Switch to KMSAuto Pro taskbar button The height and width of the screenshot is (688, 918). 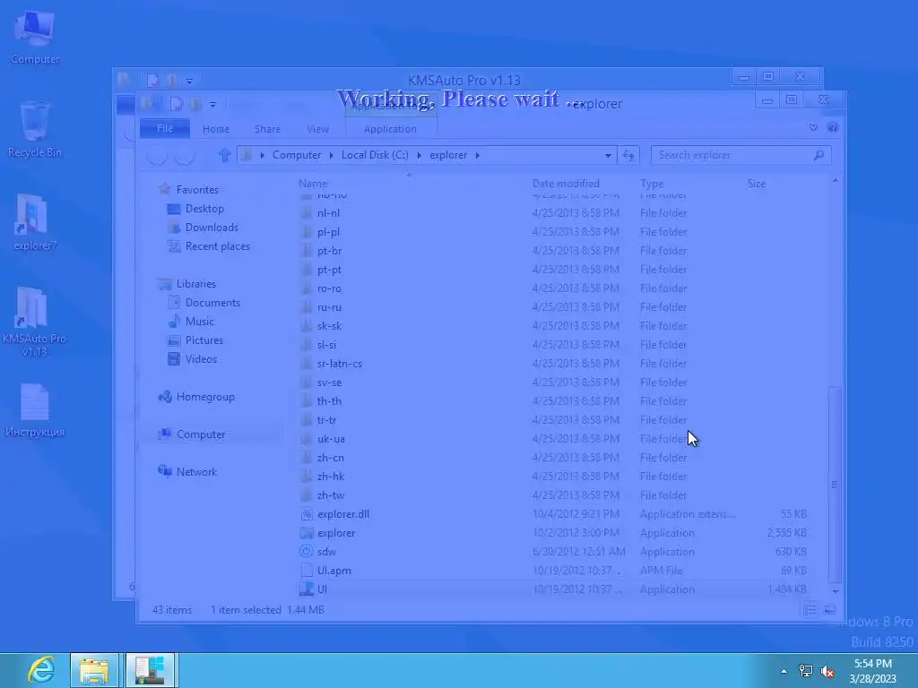click(150, 670)
